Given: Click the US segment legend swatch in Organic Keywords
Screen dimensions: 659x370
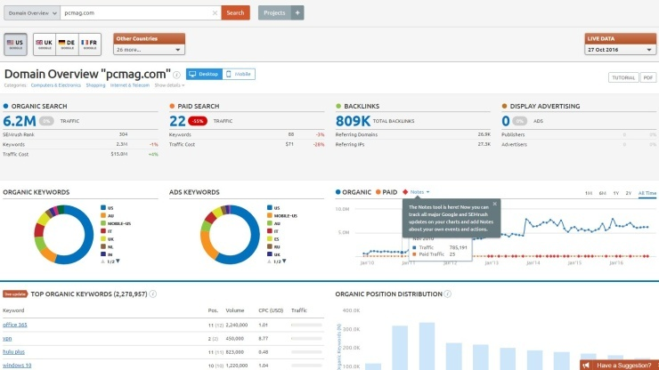Looking at the screenshot, I should [x=103, y=206].
